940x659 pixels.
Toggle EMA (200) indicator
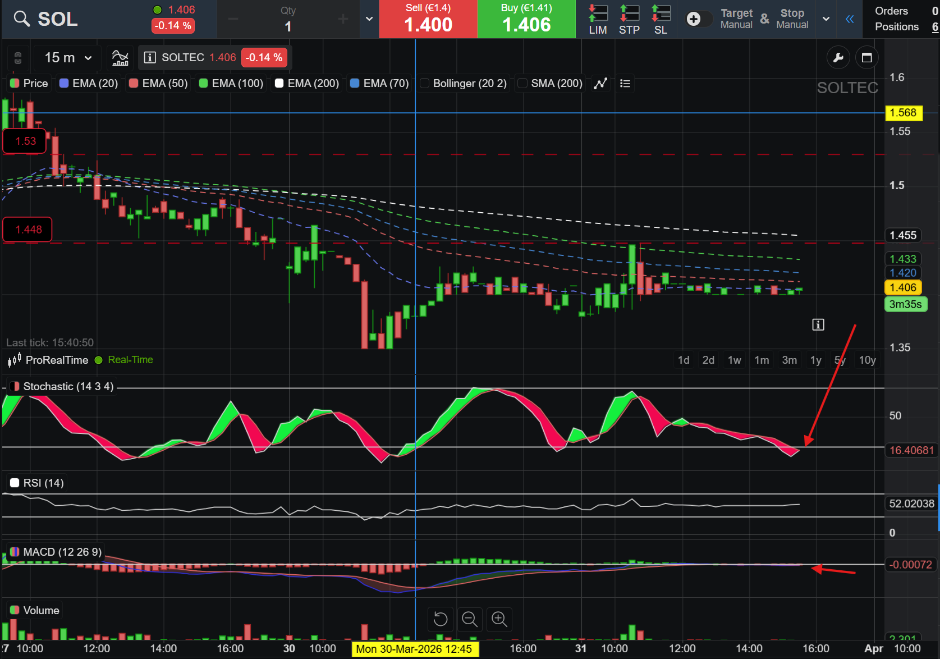[x=307, y=83]
